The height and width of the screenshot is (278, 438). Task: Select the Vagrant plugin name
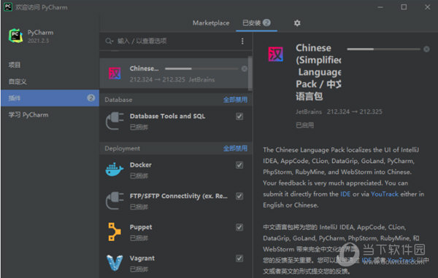pos(142,258)
